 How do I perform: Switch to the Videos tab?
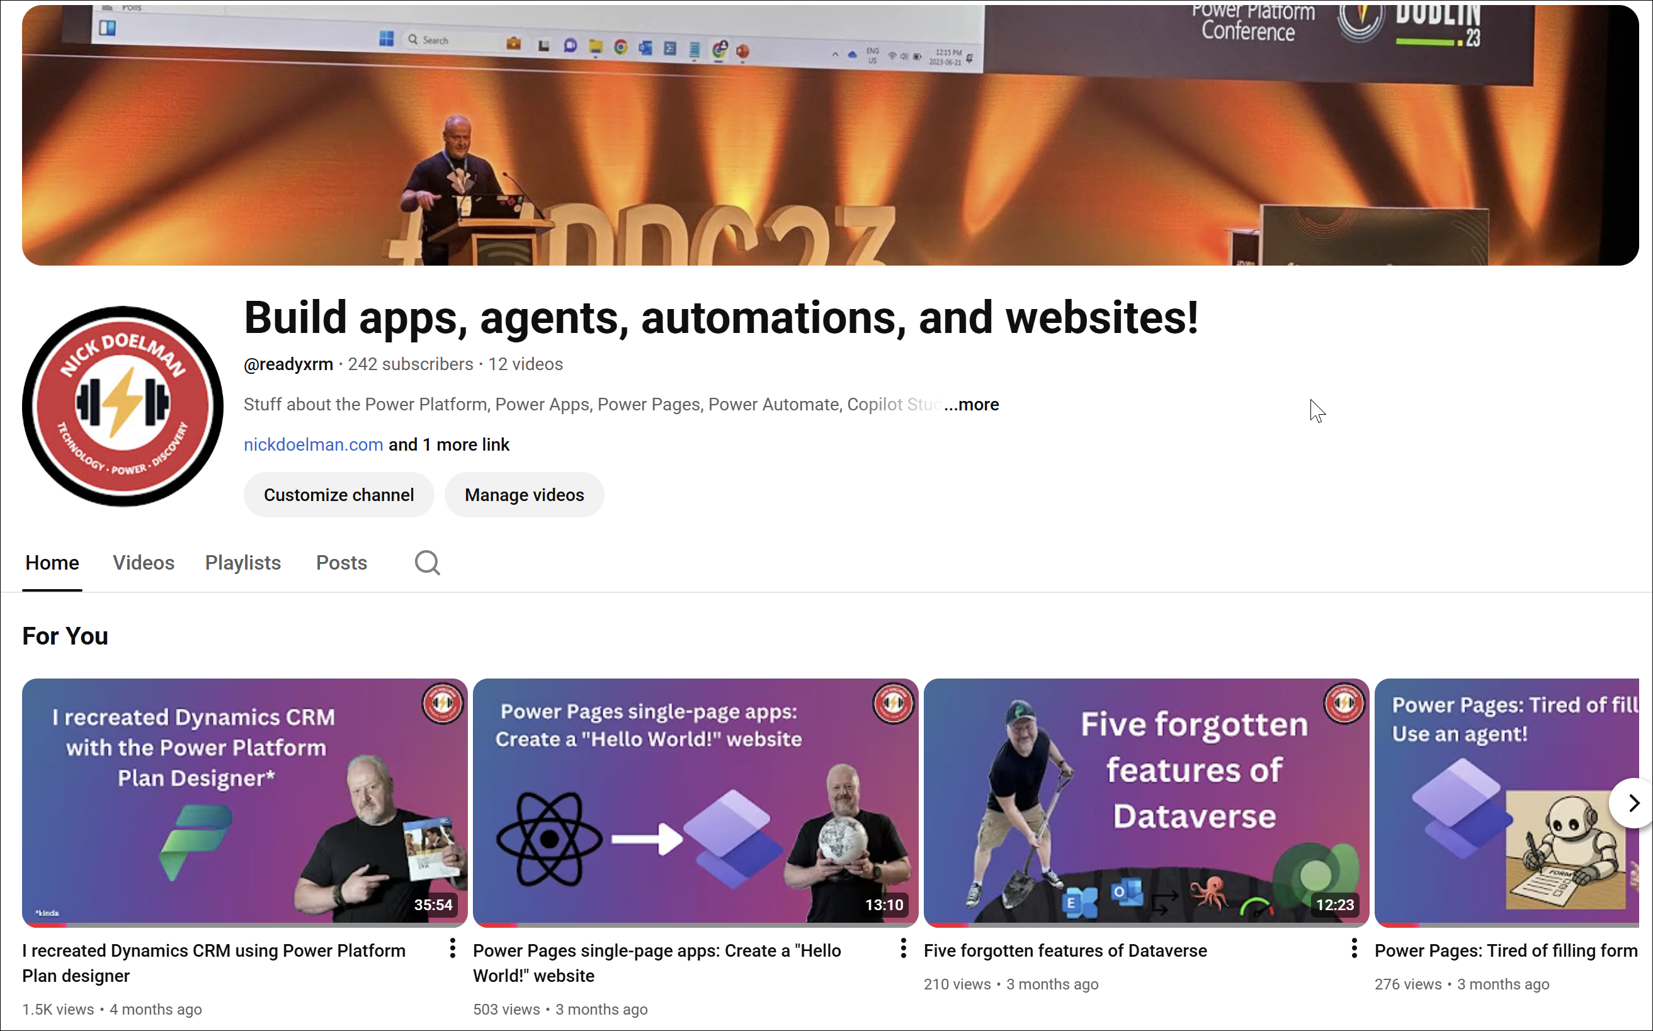click(x=144, y=563)
